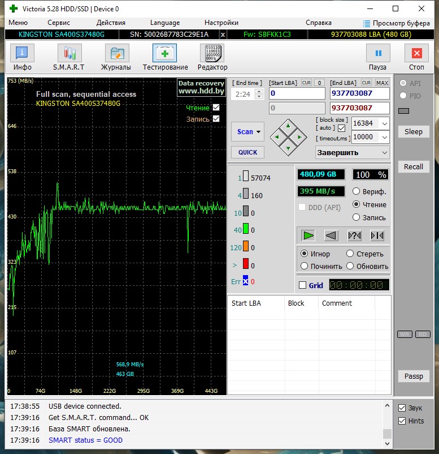Click the WR indicator

[x=405, y=335]
